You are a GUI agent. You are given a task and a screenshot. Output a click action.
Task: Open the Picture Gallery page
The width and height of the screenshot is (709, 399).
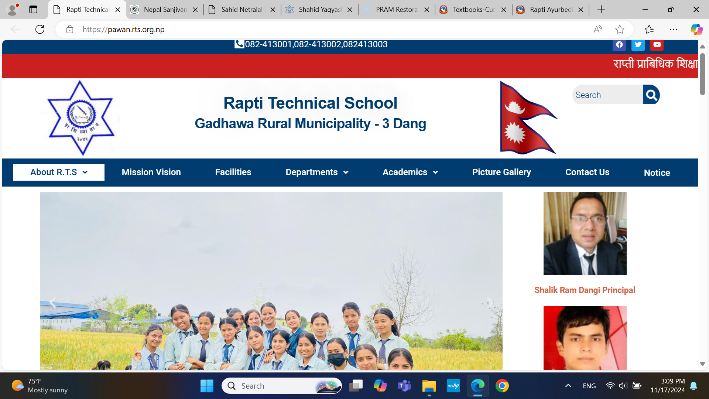(x=501, y=172)
